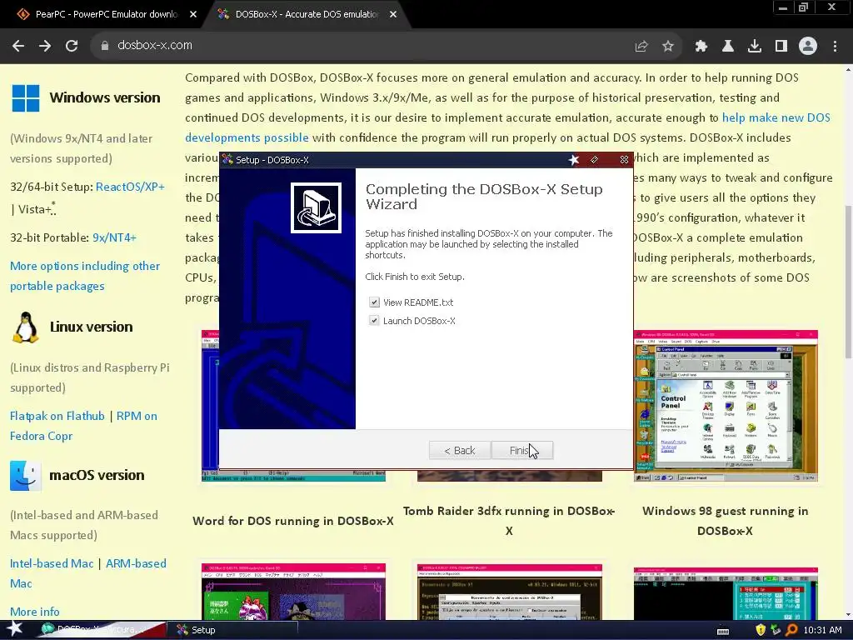Click the Windows version heading
The width and height of the screenshot is (853, 640).
pos(105,98)
